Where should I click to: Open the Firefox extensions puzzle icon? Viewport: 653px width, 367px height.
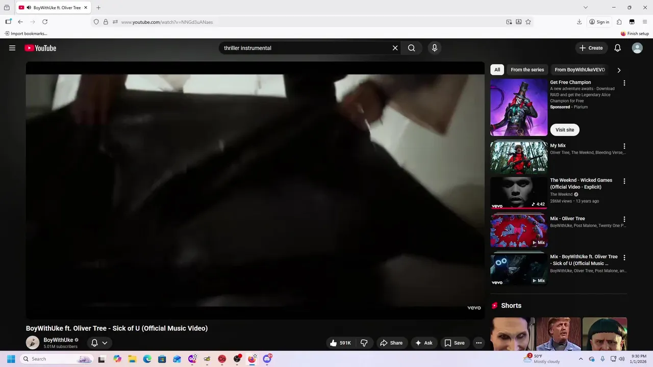[619, 22]
